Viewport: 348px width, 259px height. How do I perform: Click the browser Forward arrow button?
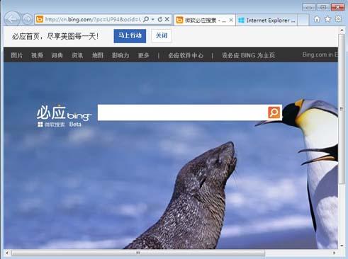click(x=28, y=19)
